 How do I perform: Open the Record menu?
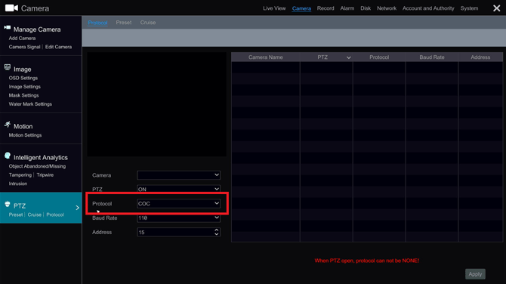click(326, 8)
